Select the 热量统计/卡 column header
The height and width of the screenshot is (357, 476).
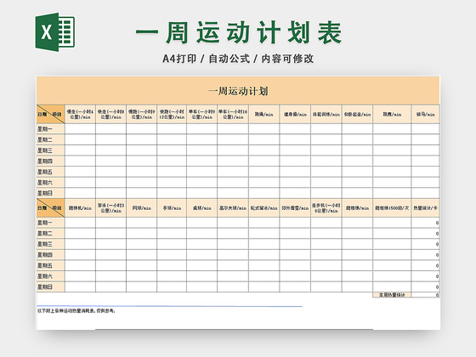425,208
